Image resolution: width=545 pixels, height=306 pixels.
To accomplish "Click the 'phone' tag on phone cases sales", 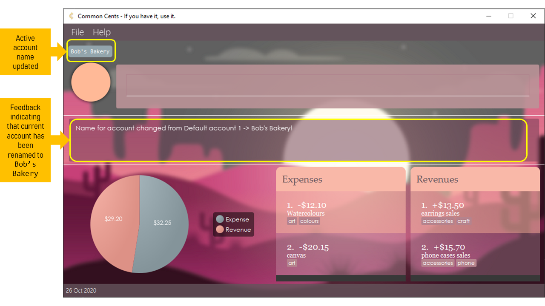I will click(466, 263).
